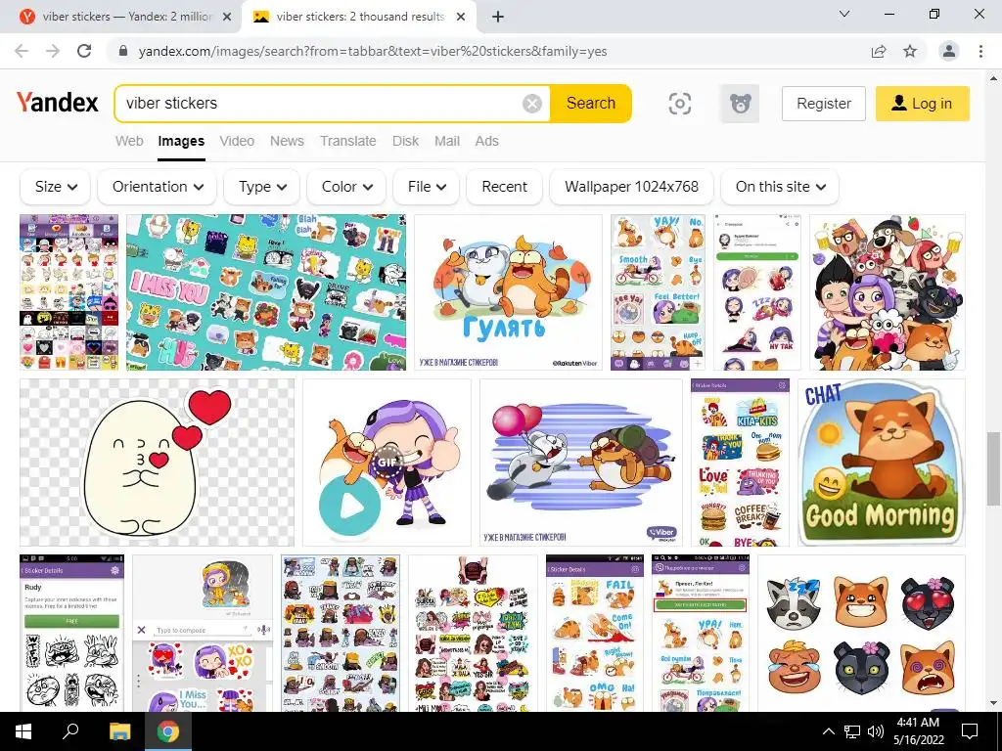Viewport: 1002px width, 751px height.
Task: Expand the On this site dropdown
Action: [780, 187]
